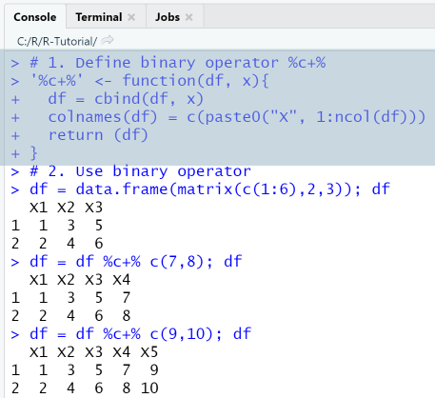
Task: Click the value 9 in the last output
Action: pyautogui.click(x=154, y=370)
